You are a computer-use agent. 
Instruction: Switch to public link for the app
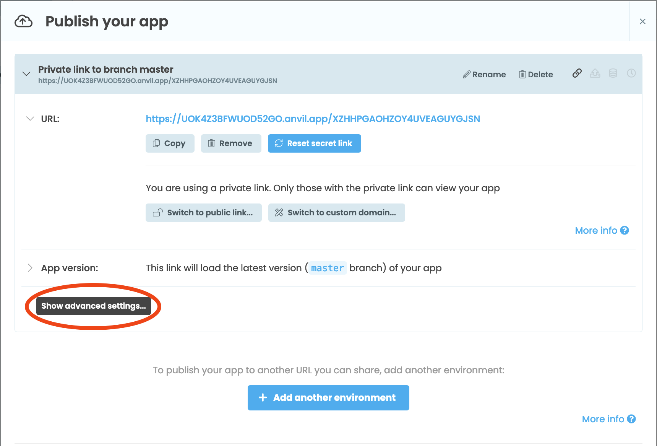[x=203, y=213]
